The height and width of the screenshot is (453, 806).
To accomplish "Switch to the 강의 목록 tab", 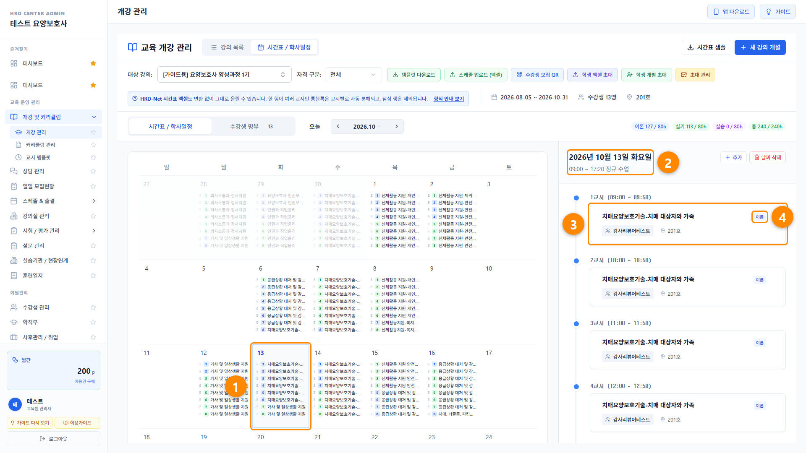I will pyautogui.click(x=227, y=47).
